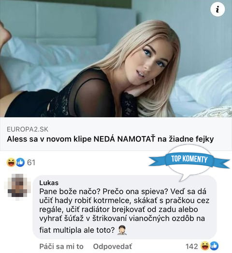Click the grey link preview card area
232x253 pixels.
pyautogui.click(x=116, y=134)
